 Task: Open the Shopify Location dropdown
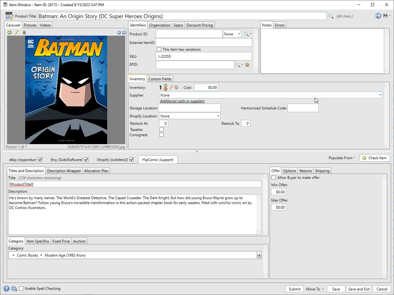[x=190, y=116]
